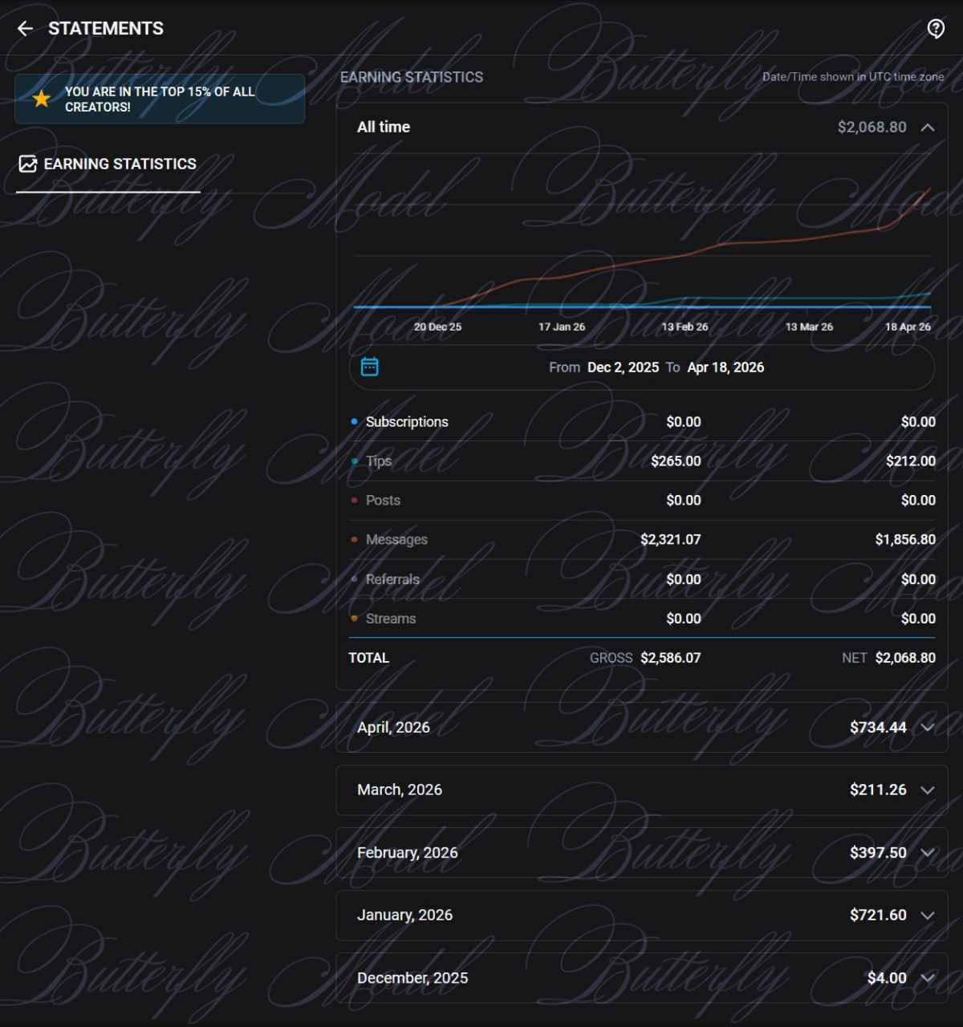Go back using the arrow beside STATEMENTS
963x1027 pixels.
click(25, 29)
